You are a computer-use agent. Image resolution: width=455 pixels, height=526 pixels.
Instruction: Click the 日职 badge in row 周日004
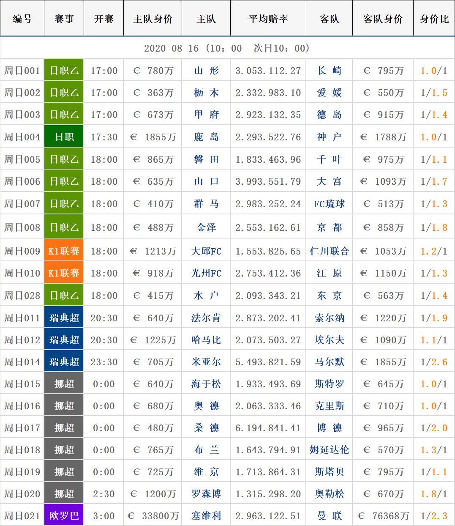click(x=64, y=137)
